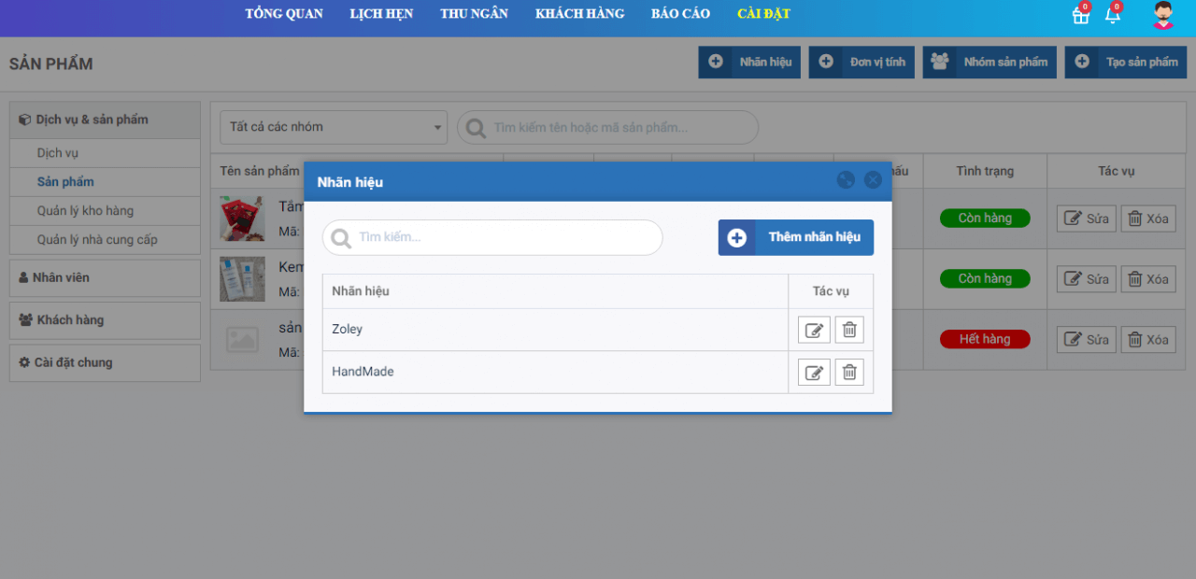The image size is (1196, 579).
Task: Delete the HandMade brand via trash icon
Action: click(849, 373)
